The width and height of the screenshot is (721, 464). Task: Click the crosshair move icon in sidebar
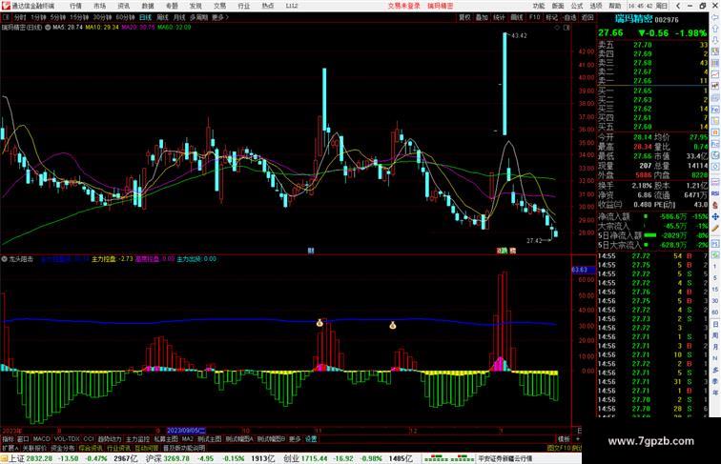click(x=715, y=216)
